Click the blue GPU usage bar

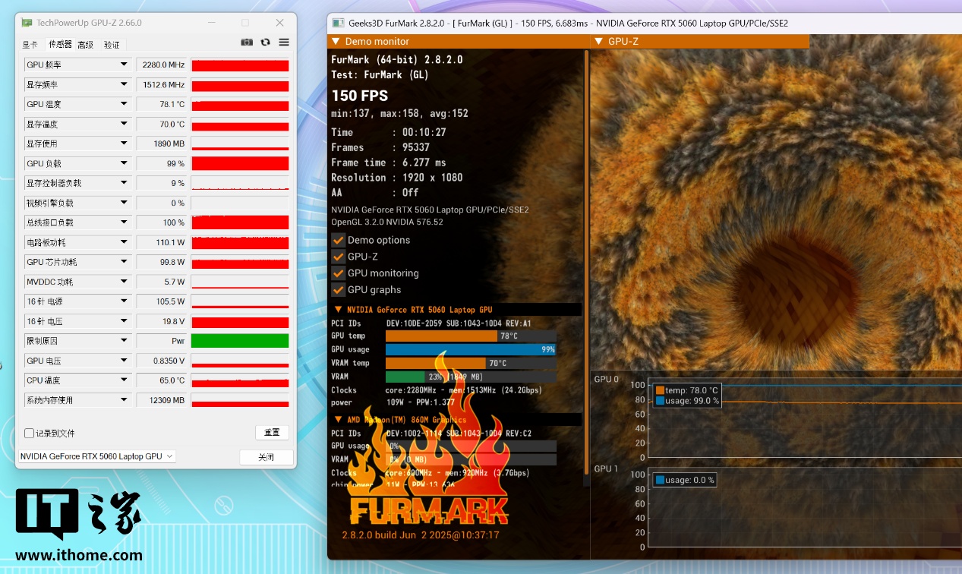tap(470, 349)
